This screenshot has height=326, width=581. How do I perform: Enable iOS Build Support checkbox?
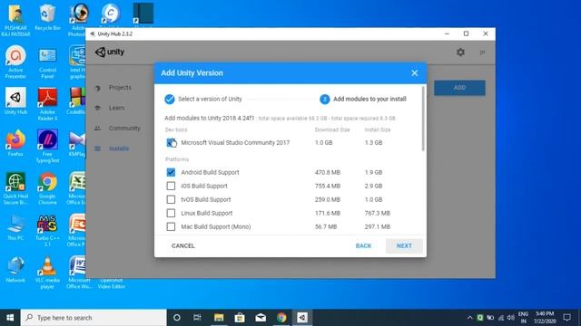(x=171, y=186)
